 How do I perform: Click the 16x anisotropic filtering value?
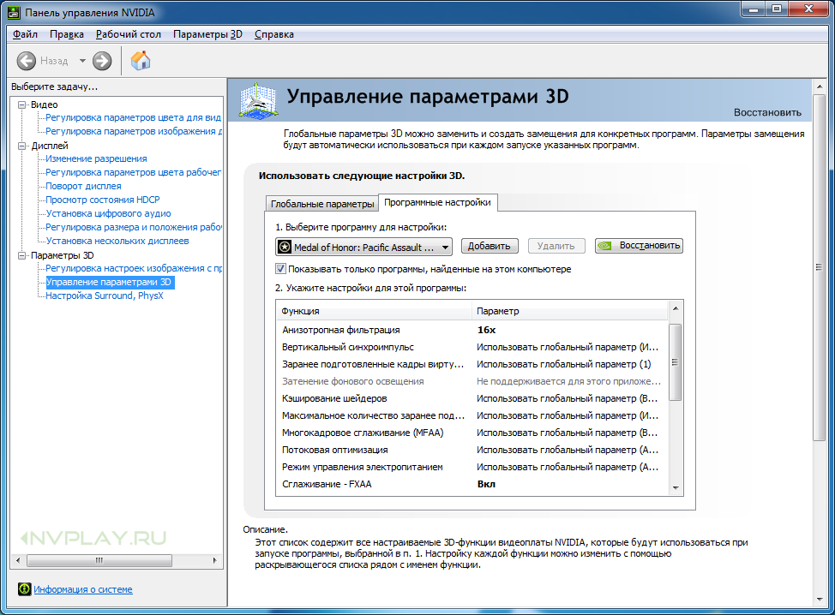[x=487, y=330]
